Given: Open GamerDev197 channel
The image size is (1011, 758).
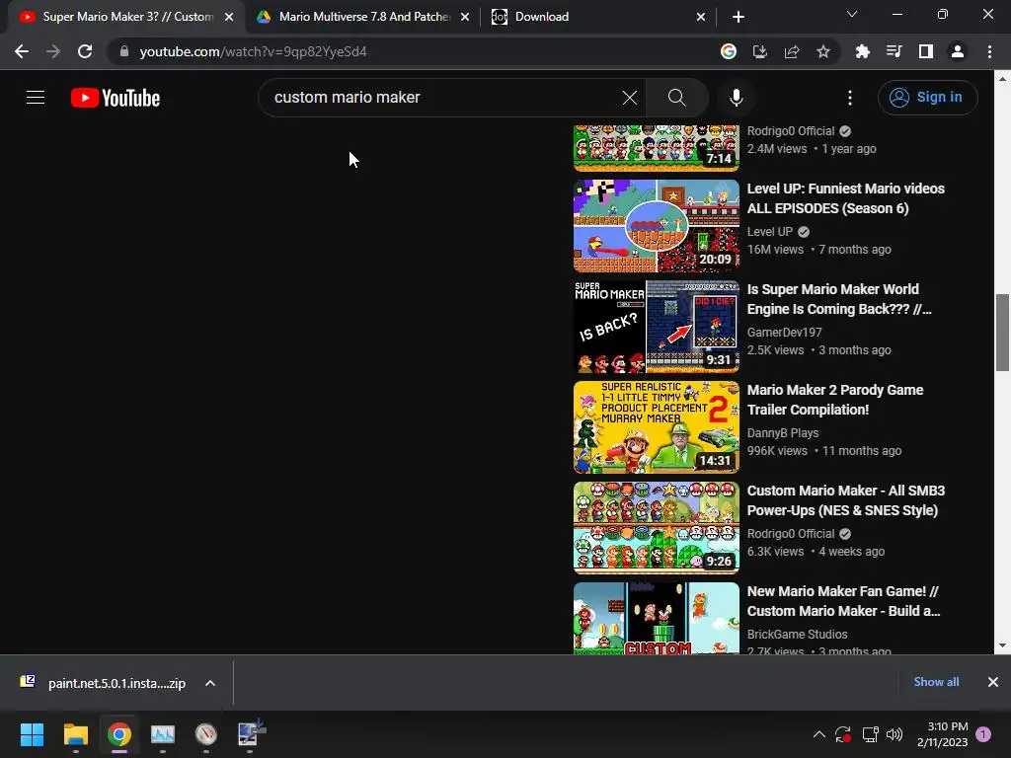Looking at the screenshot, I should pyautogui.click(x=784, y=332).
